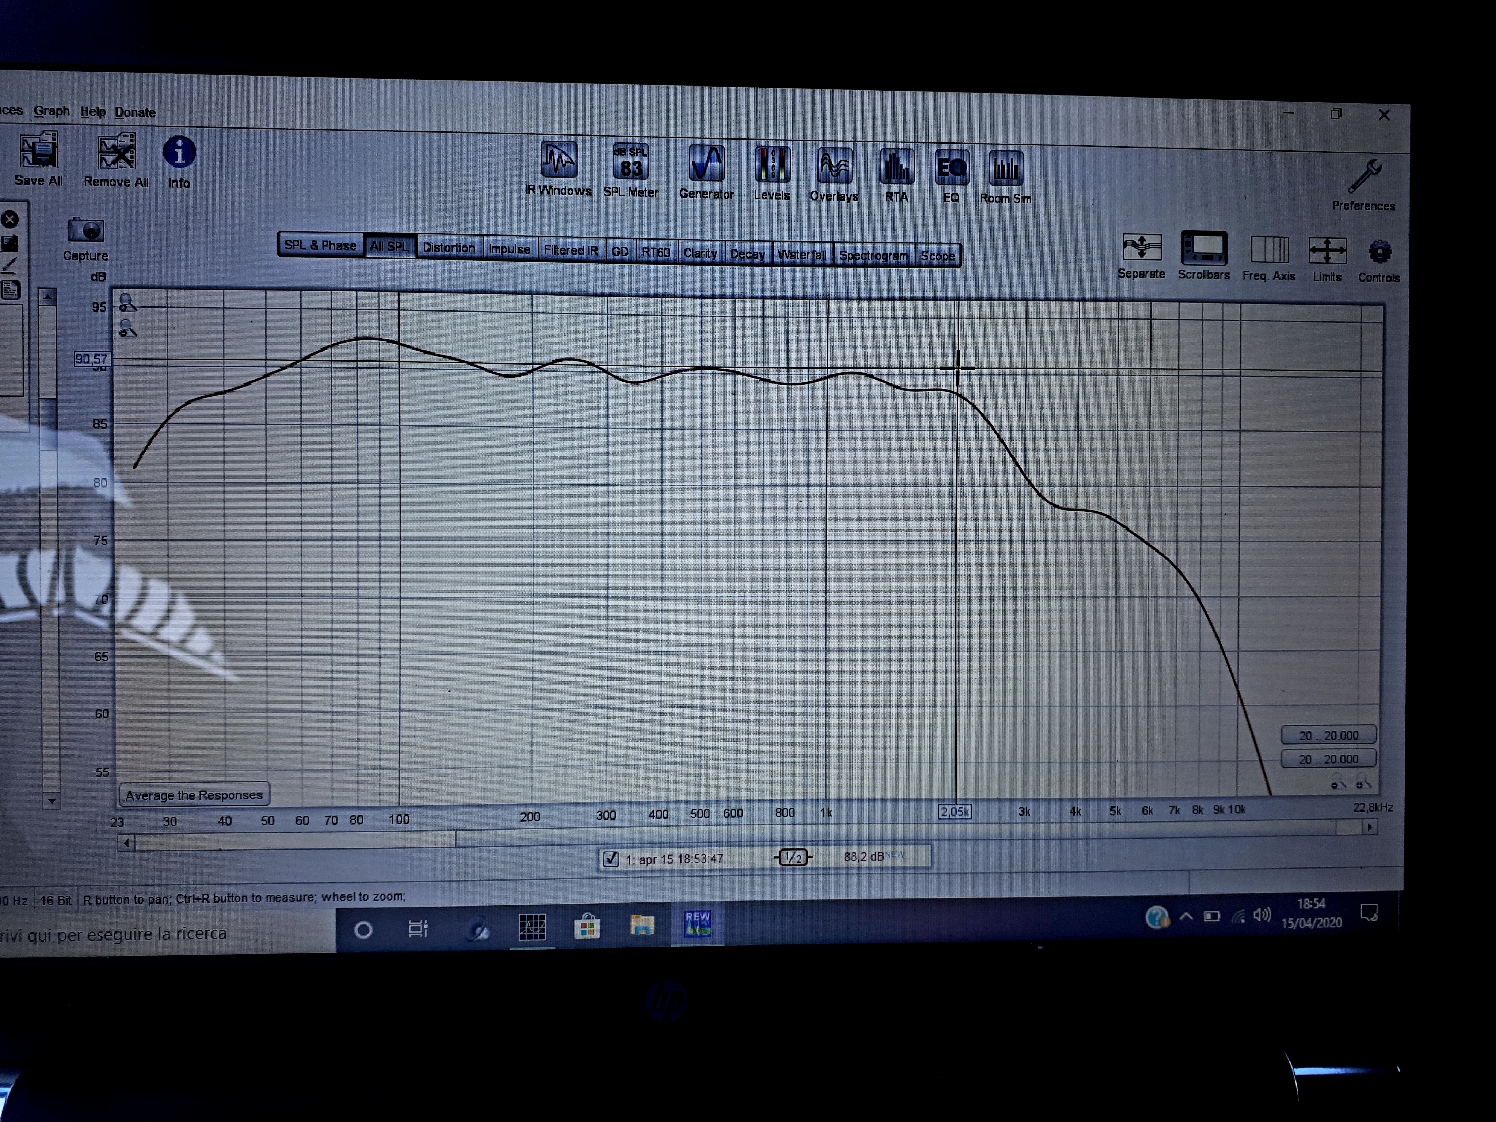Open the Room Sim tool
Image resolution: width=1496 pixels, height=1122 pixels.
pyautogui.click(x=1006, y=168)
